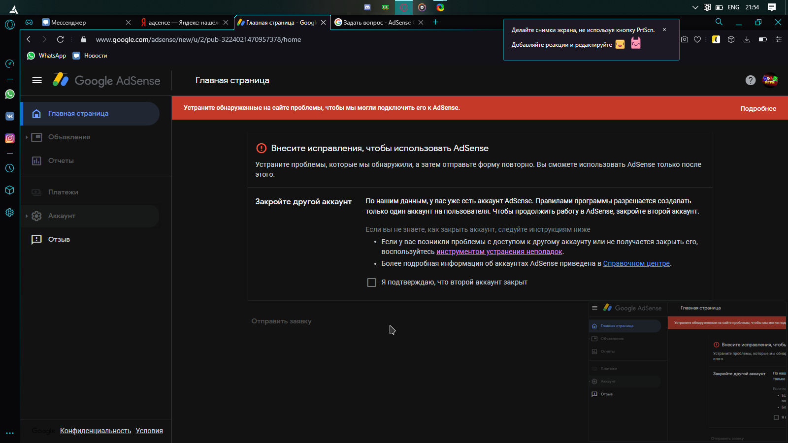Switch to the Задать вопрос AdSense tab
788x443 pixels.
[x=374, y=22]
